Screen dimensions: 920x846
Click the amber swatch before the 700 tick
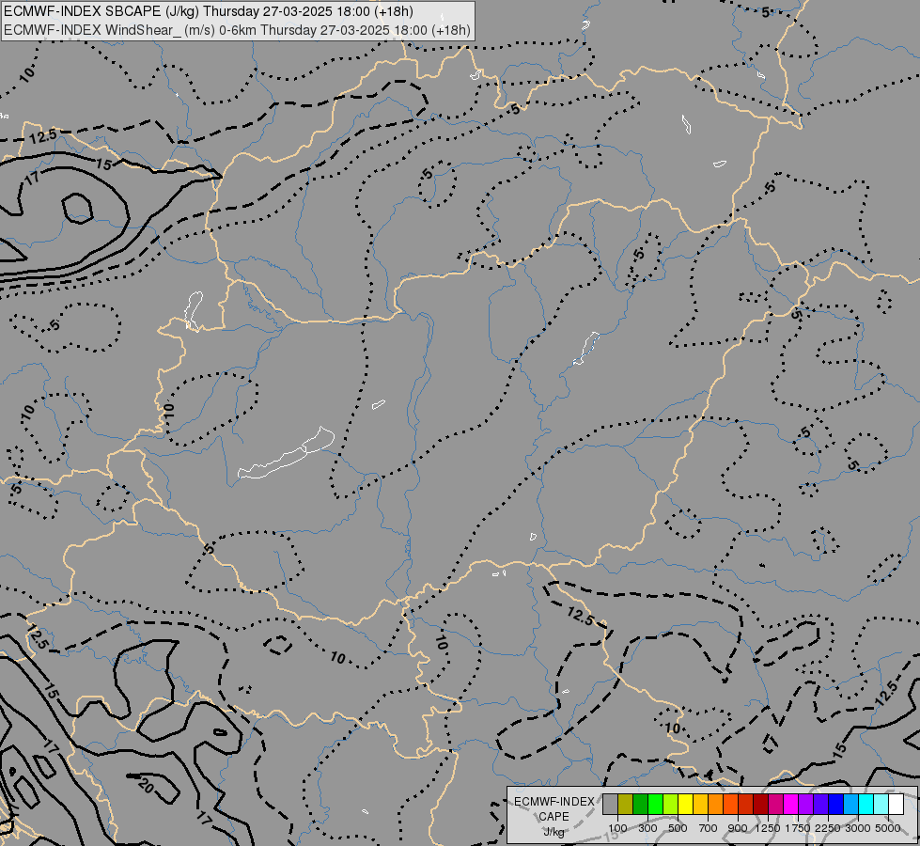[700, 805]
